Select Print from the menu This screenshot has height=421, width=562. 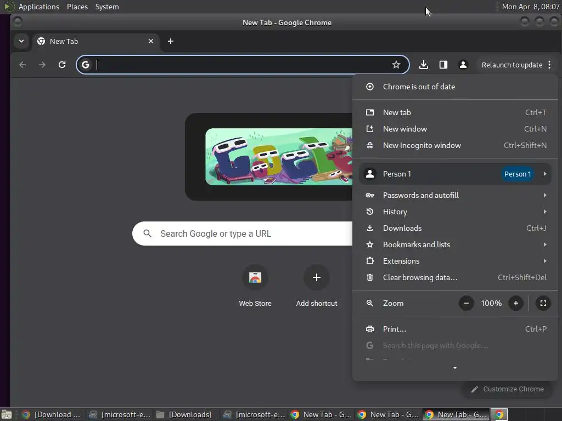455,329
